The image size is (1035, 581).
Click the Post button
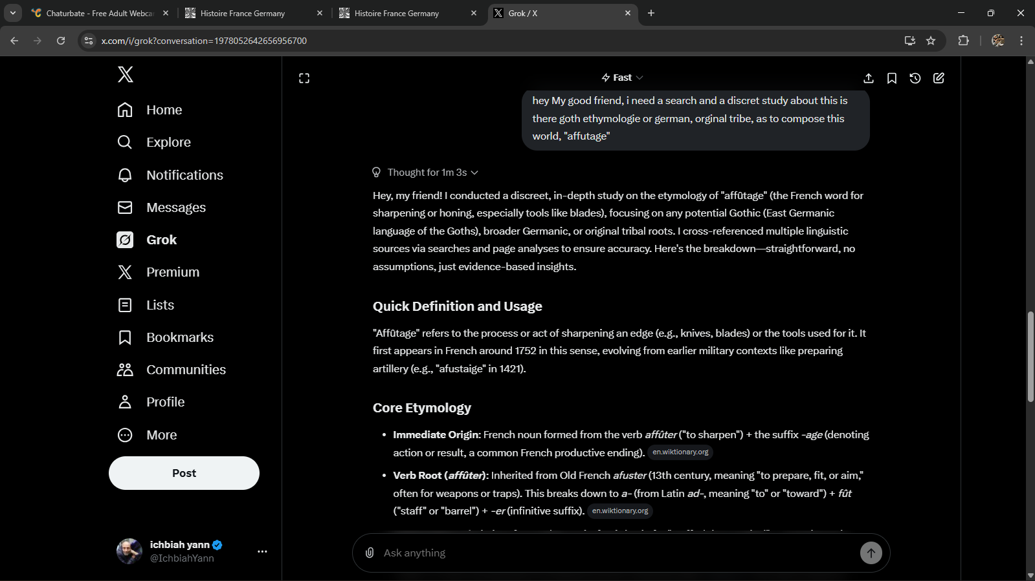click(184, 473)
